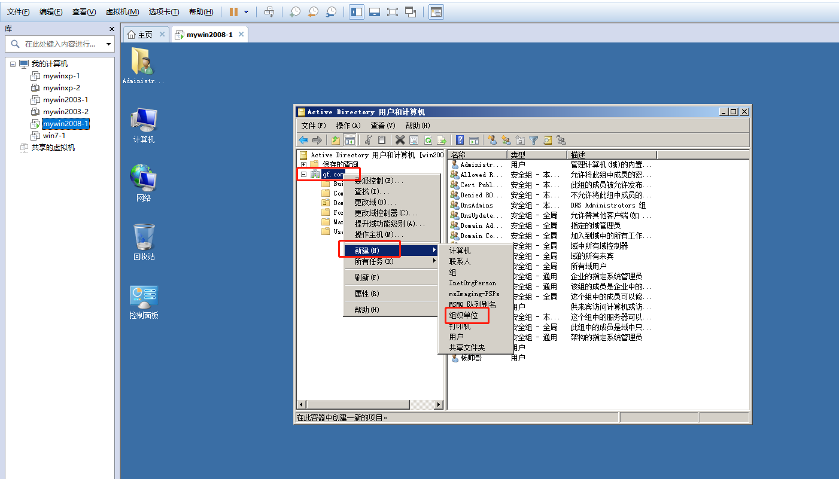839x479 pixels.
Task: Click the 控制面板 desktop icon
Action: coord(144,302)
